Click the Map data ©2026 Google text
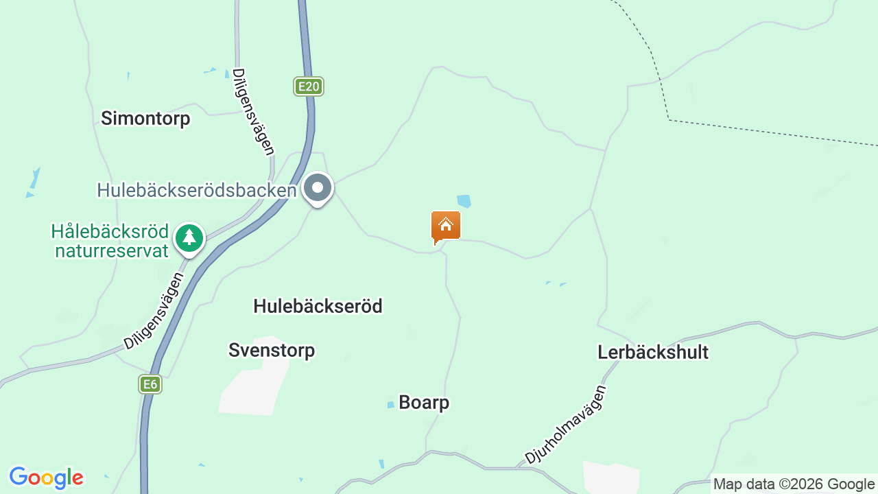The image size is (878, 494). click(794, 484)
